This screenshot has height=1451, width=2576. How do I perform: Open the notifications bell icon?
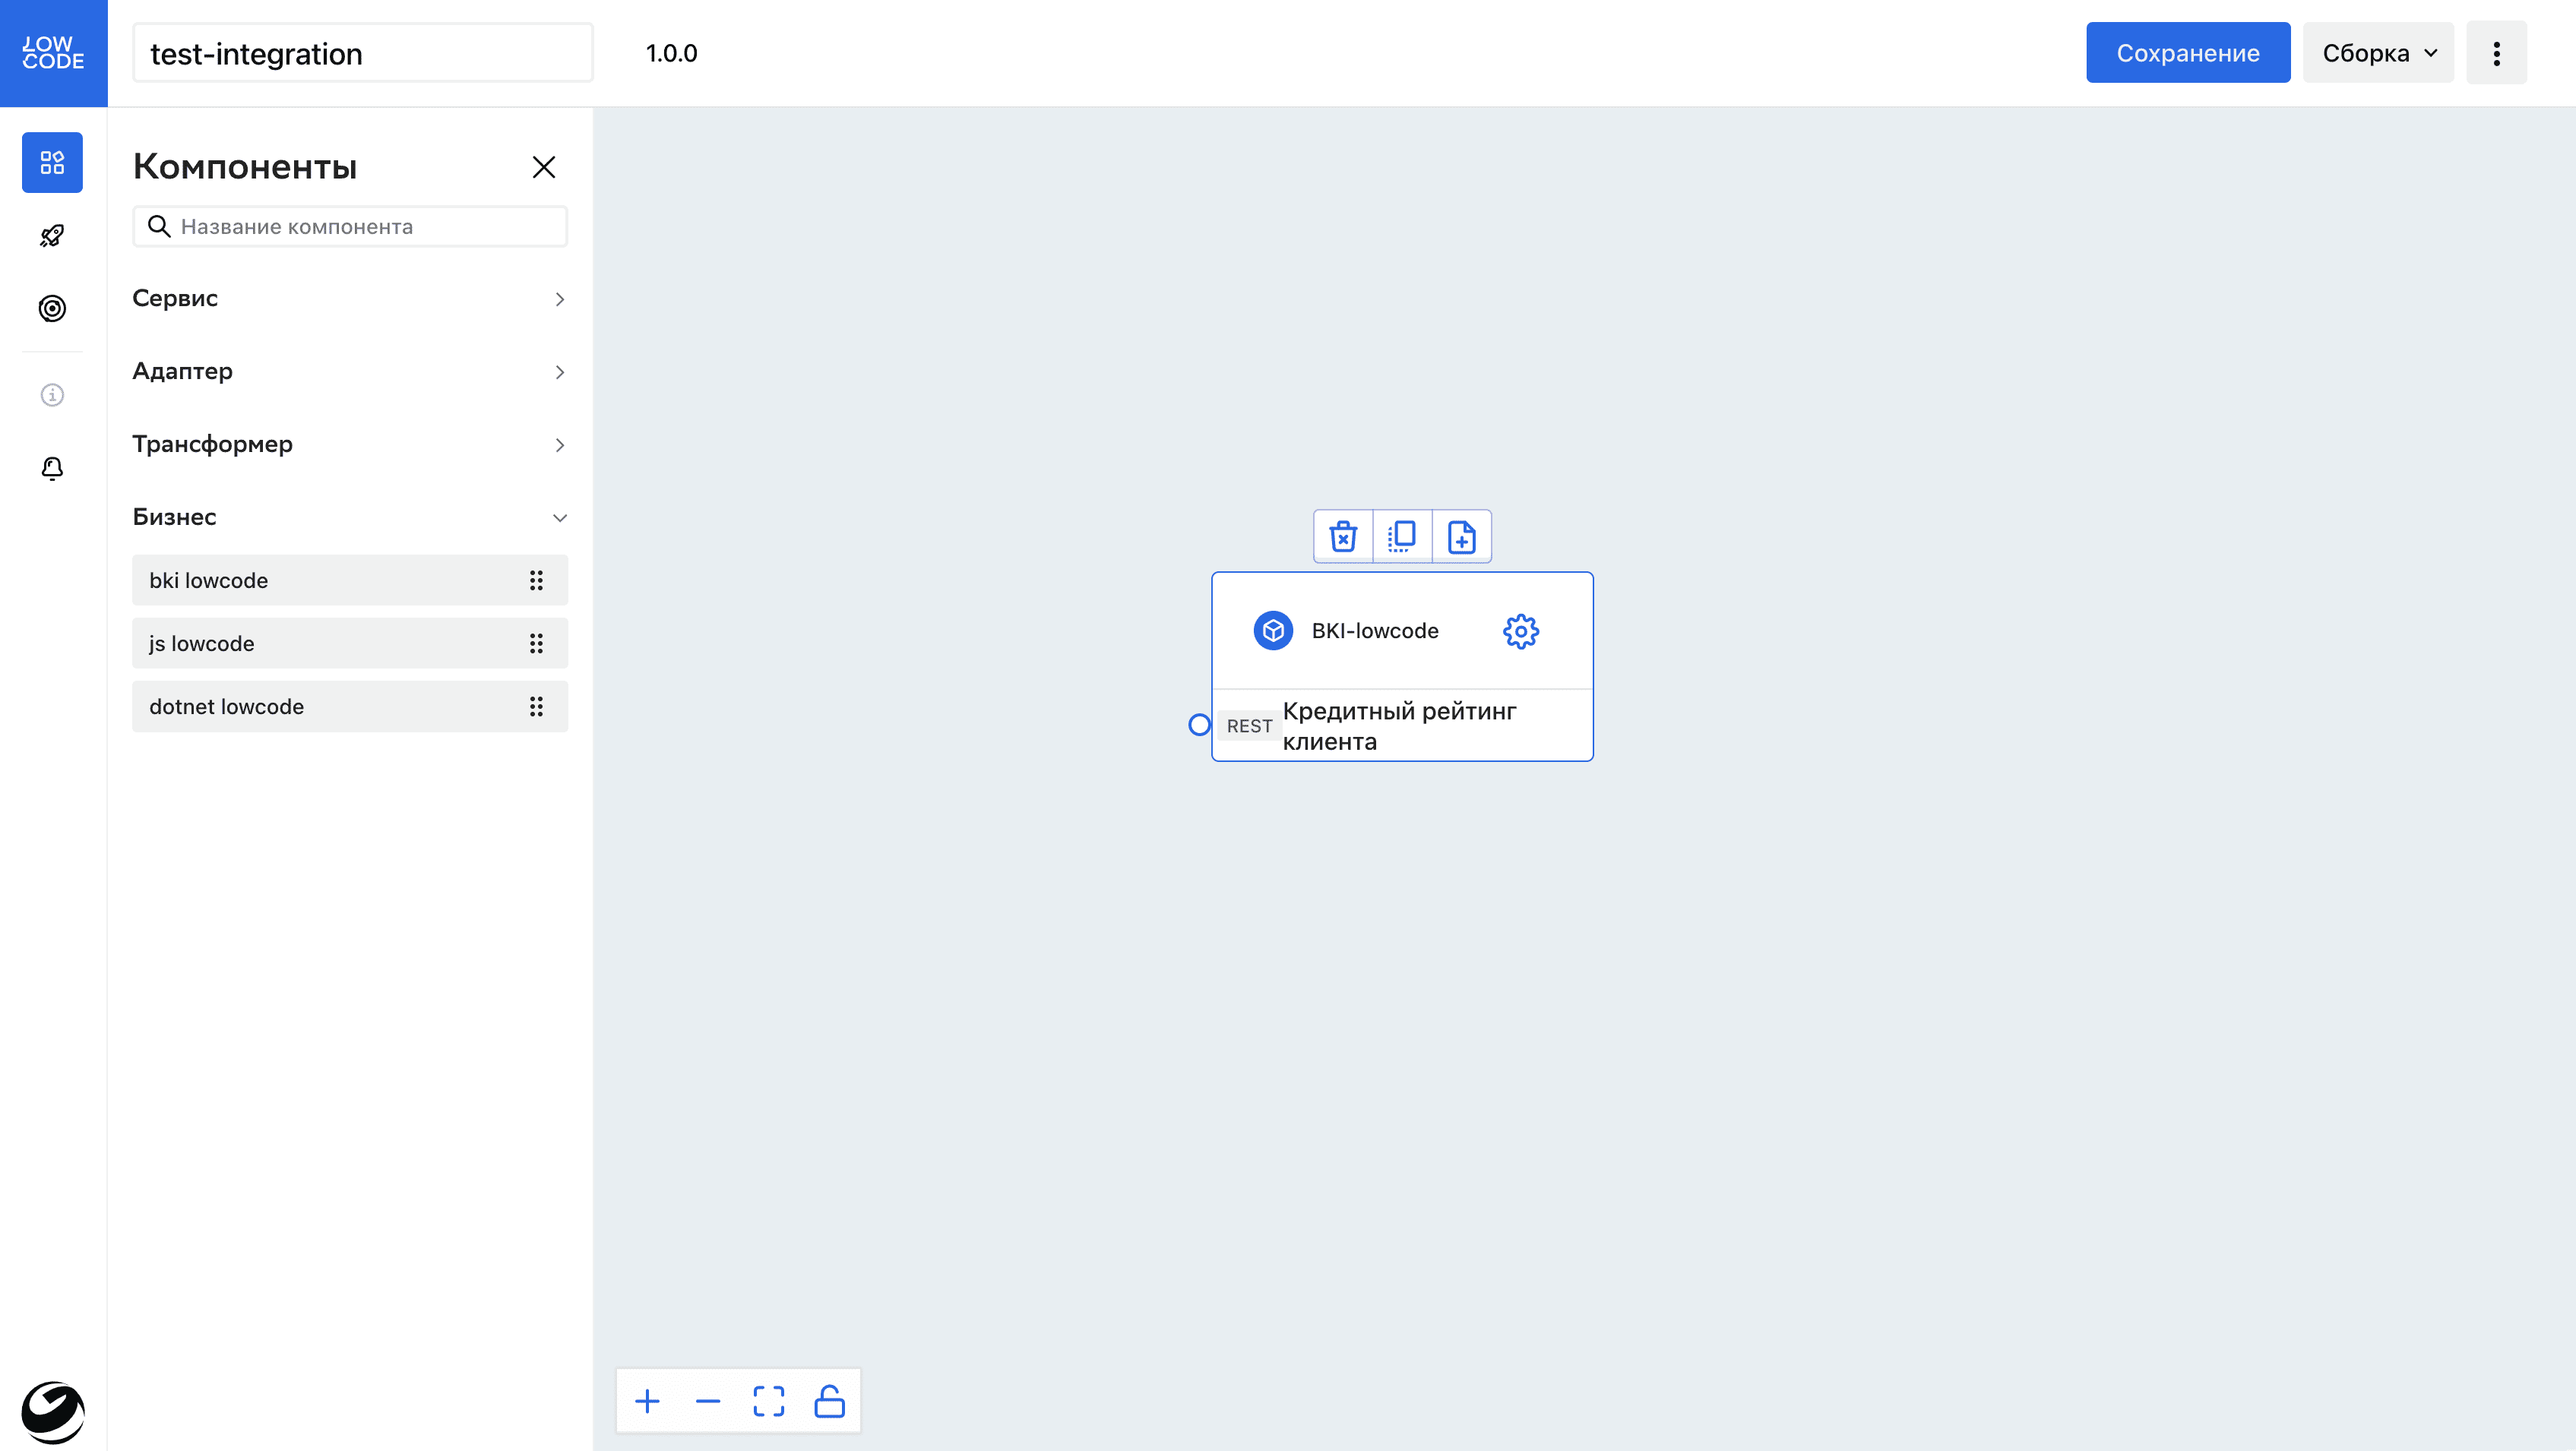click(52, 468)
